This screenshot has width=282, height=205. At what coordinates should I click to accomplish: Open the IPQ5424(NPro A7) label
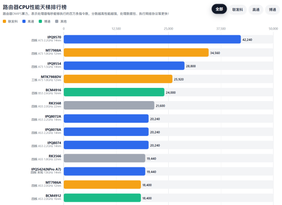click(x=46, y=169)
